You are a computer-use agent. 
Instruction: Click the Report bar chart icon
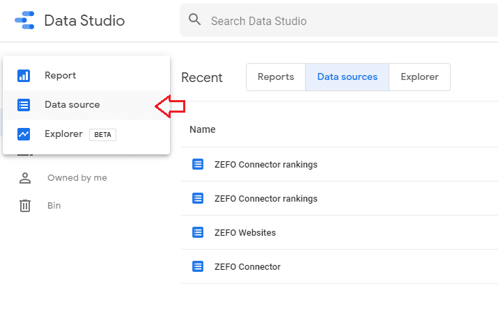pos(24,76)
